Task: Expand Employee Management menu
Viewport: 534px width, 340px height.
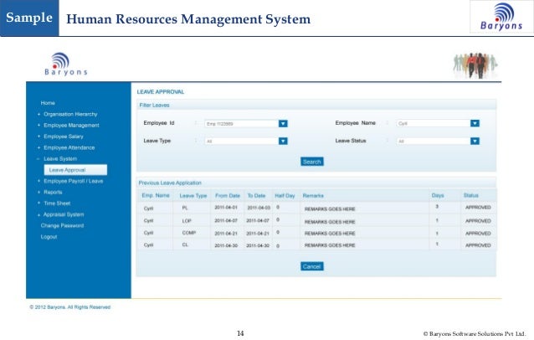Action: point(71,126)
